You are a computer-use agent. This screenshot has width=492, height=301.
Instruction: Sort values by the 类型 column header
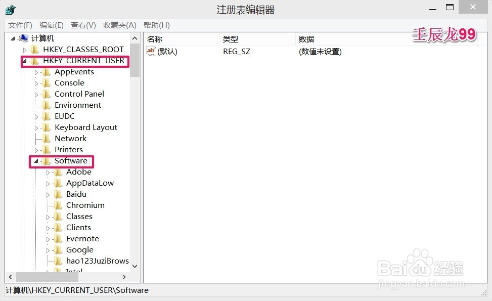coord(236,38)
